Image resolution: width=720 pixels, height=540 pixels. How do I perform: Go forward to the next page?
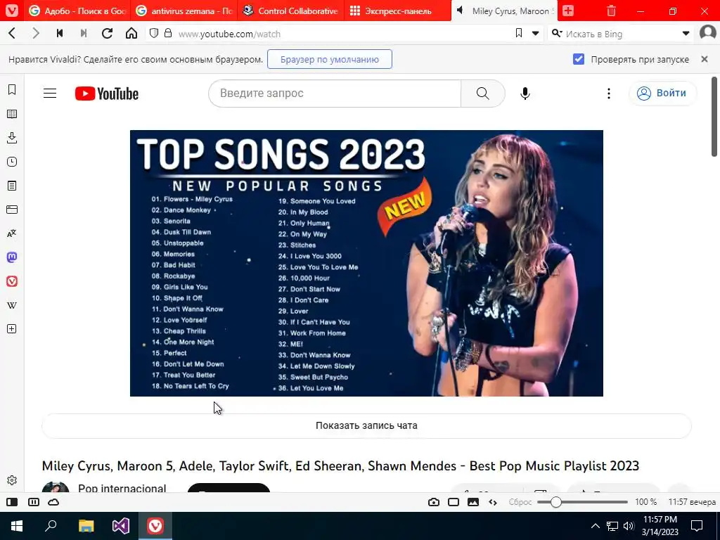(35, 33)
